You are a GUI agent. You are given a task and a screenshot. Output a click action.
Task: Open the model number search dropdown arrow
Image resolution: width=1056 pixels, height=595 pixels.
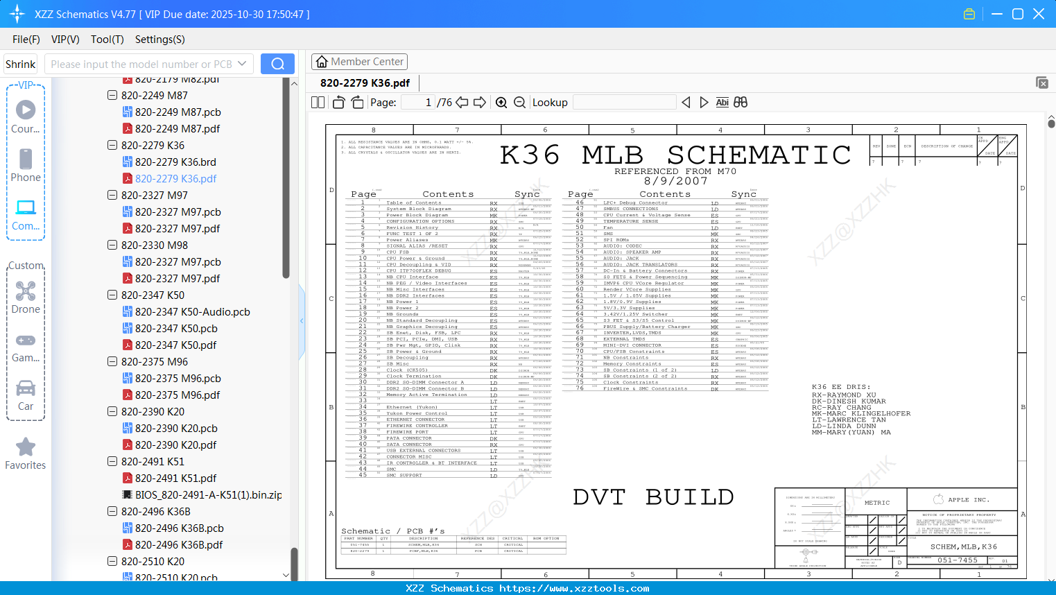(242, 64)
